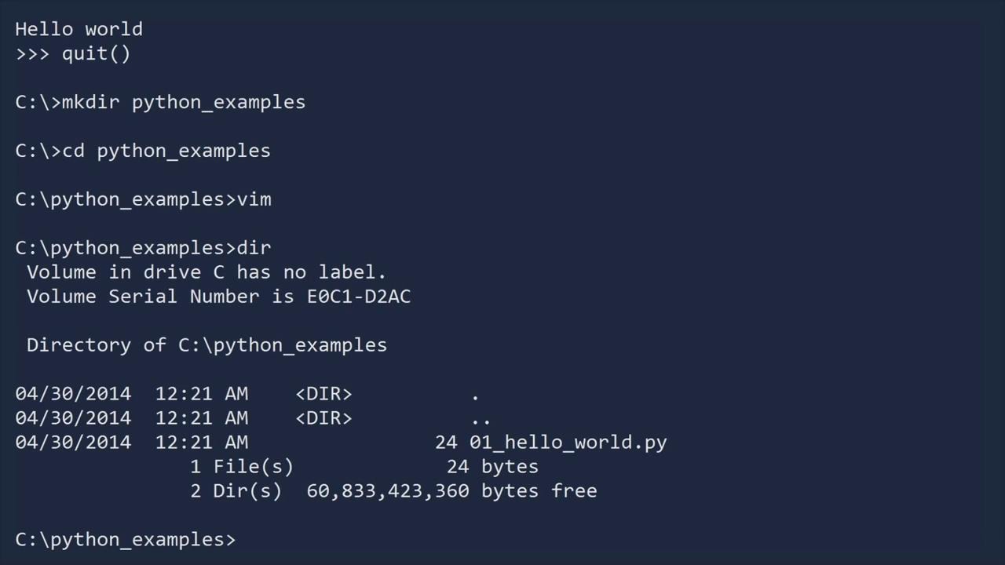This screenshot has height=565, width=1005.
Task: Click the "1 File(s)" summary text
Action: 242,467
